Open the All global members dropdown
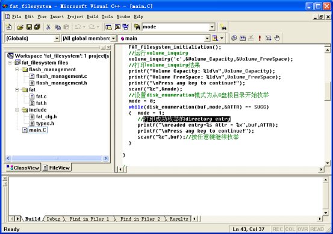 (x=114, y=39)
